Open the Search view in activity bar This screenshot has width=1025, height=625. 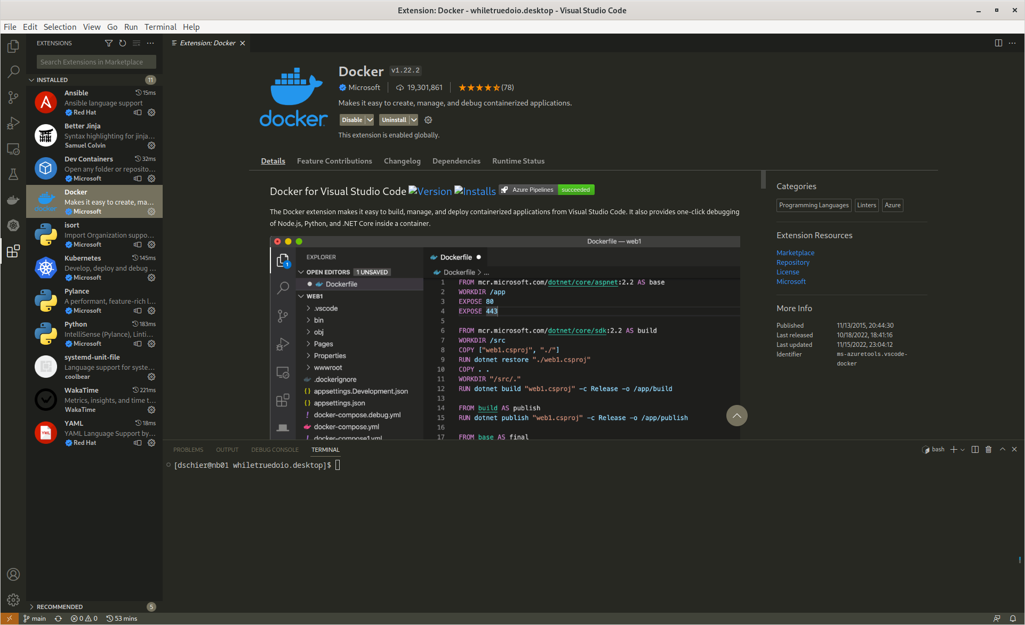coord(13,72)
